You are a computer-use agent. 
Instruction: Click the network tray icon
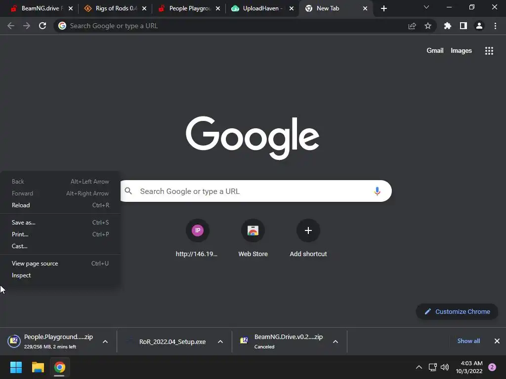pos(432,367)
